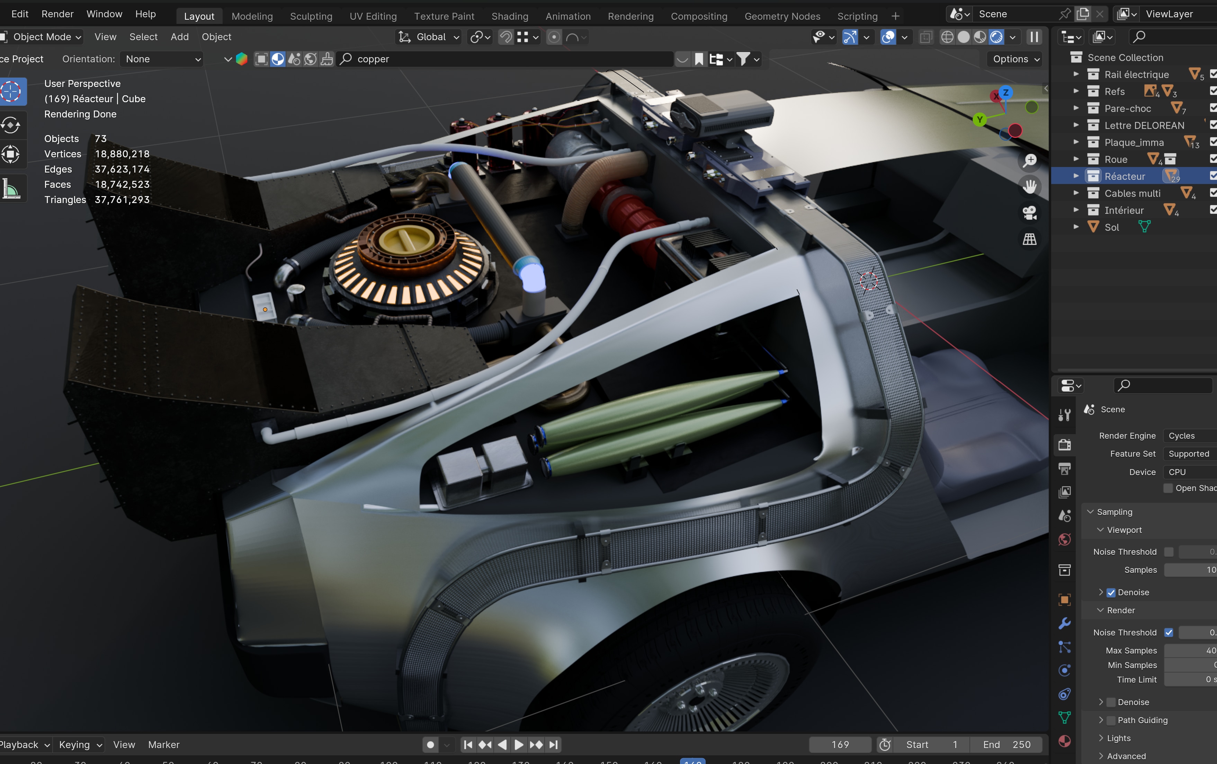Open the Scene properties tab
This screenshot has width=1217, height=764.
click(x=1065, y=516)
